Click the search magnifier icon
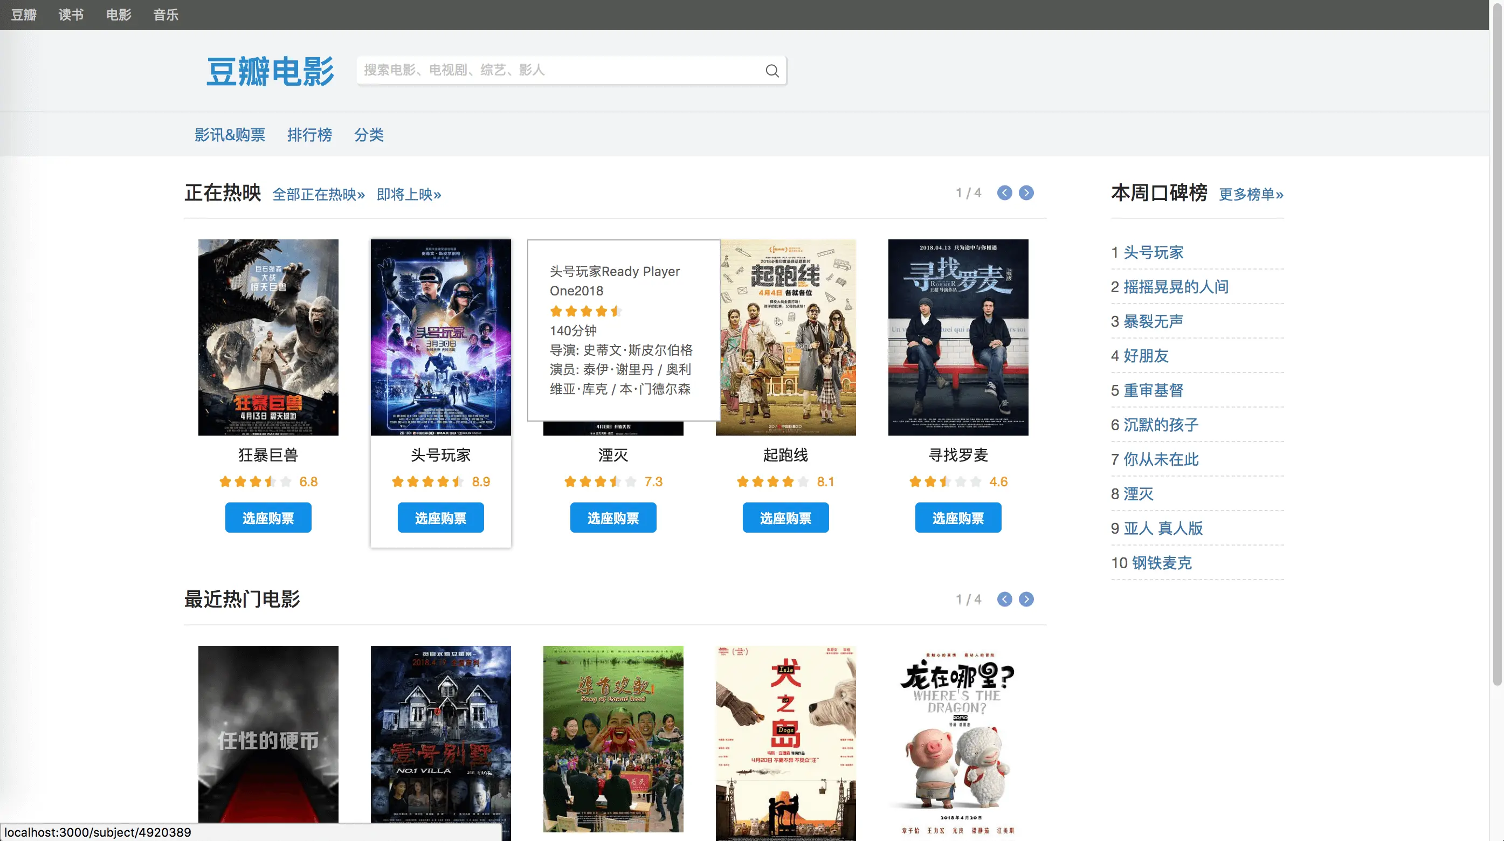The width and height of the screenshot is (1504, 841). tap(772, 71)
